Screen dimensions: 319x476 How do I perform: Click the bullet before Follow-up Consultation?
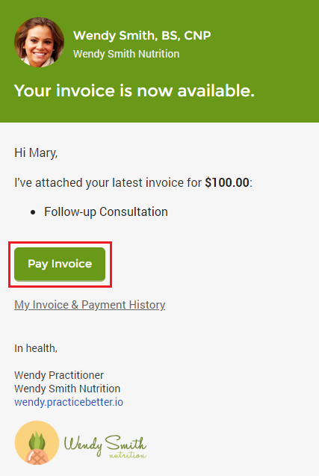pyautogui.click(x=33, y=212)
